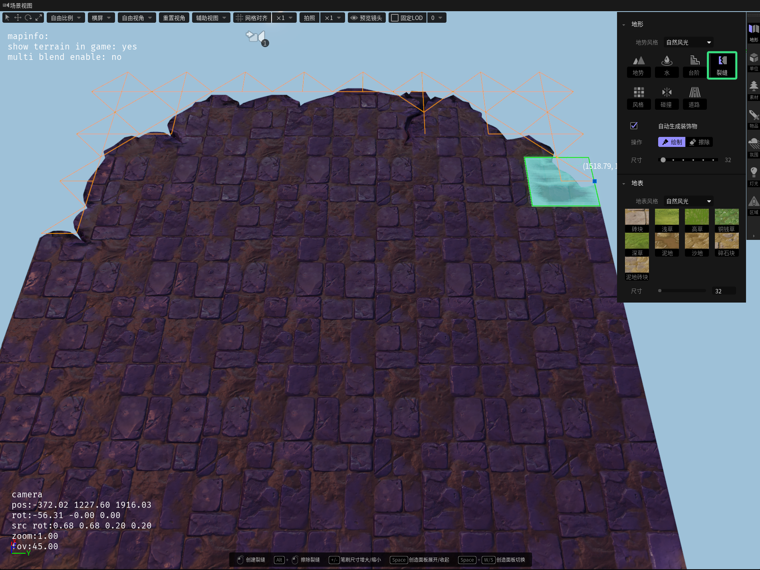Screen dimensions: 760x570
Task: Uncheck 自动生成装饰物 checkbox
Action: (634, 126)
